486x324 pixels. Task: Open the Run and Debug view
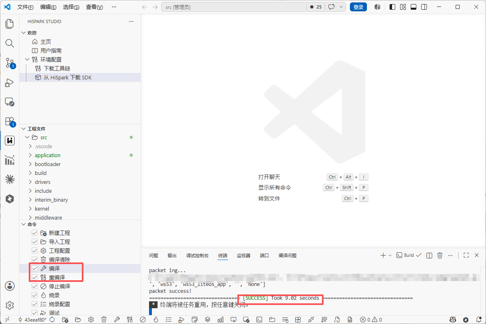10,82
